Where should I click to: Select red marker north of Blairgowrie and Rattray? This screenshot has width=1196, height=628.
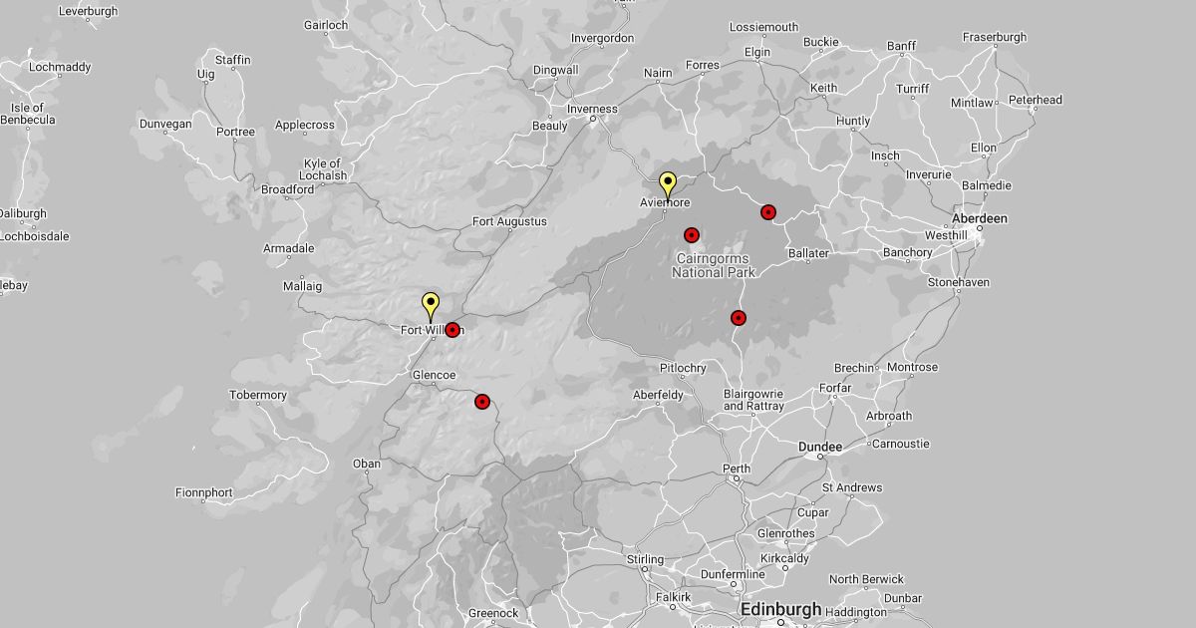click(739, 318)
